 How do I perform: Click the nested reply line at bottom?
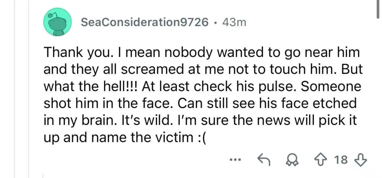pos(44,175)
